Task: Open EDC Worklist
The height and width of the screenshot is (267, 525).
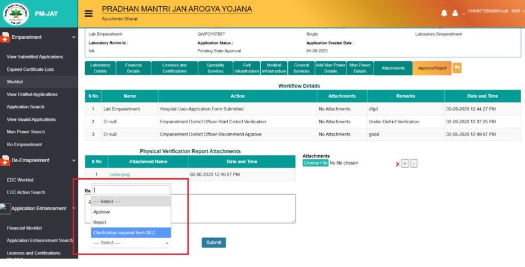Action: (x=20, y=180)
